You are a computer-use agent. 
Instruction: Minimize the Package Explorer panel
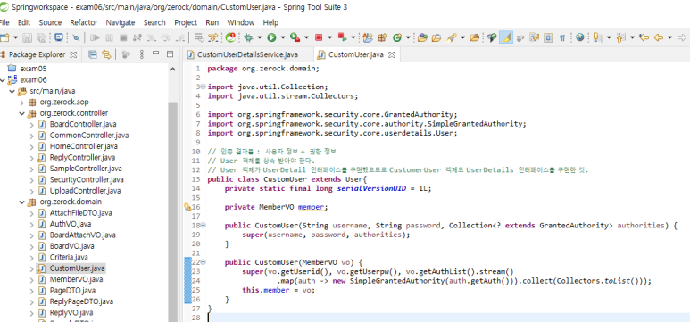point(155,54)
